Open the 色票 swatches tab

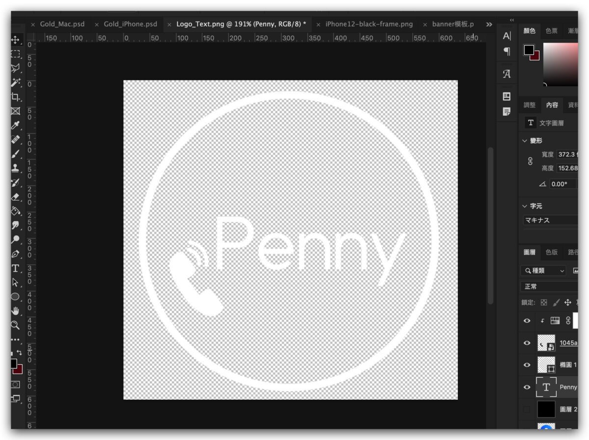(551, 31)
